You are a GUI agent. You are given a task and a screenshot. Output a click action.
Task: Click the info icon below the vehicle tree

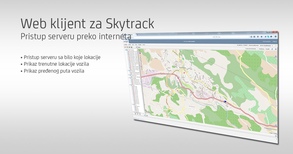145,115
